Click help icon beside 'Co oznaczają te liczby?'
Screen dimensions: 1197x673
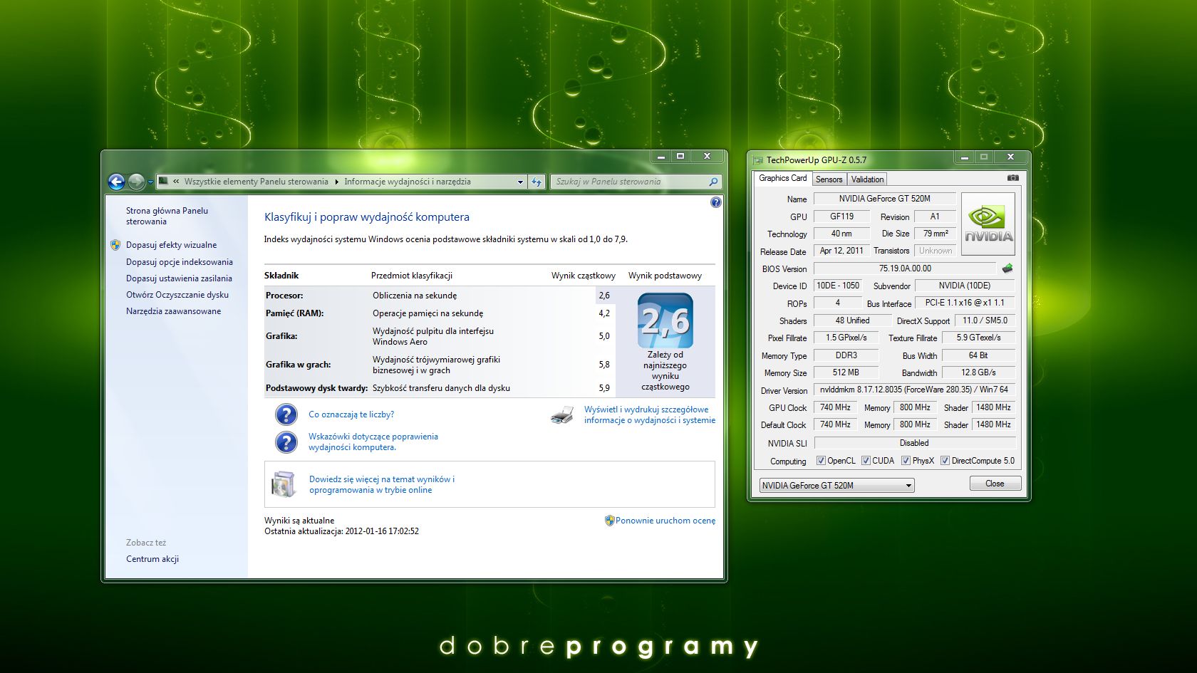click(286, 414)
